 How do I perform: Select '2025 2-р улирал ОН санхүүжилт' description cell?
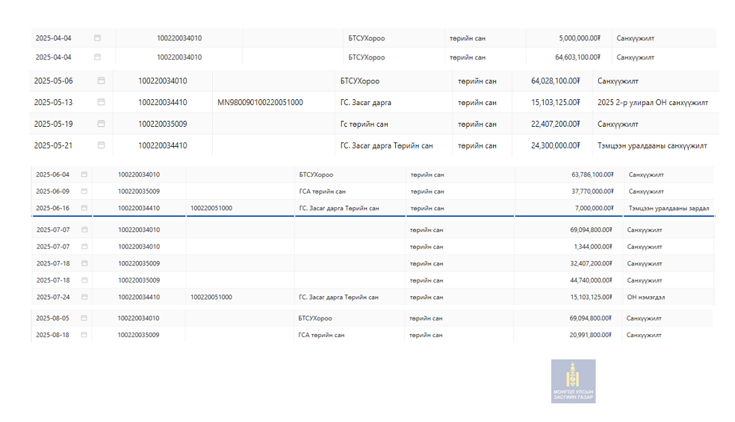[x=653, y=102]
